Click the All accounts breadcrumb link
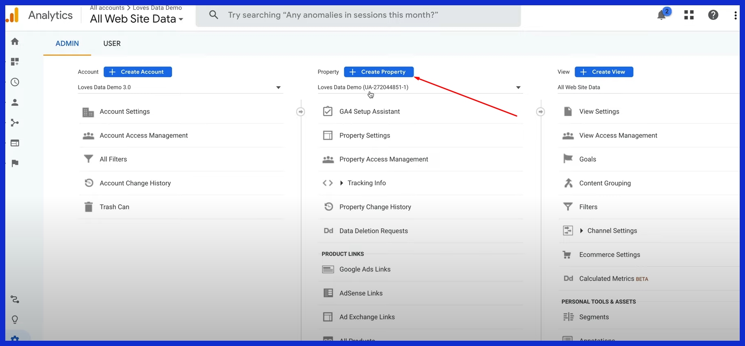 coord(107,7)
